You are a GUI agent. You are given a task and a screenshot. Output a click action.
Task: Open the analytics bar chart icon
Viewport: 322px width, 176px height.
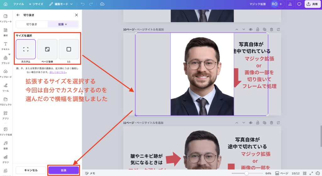tap(290, 4)
